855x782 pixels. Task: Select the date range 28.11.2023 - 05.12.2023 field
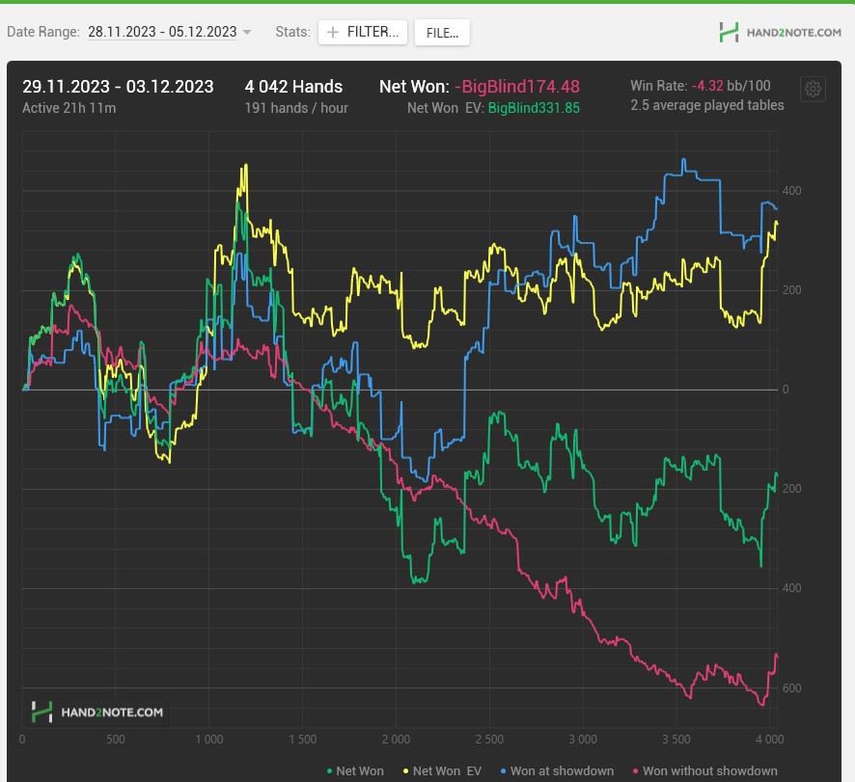(162, 32)
